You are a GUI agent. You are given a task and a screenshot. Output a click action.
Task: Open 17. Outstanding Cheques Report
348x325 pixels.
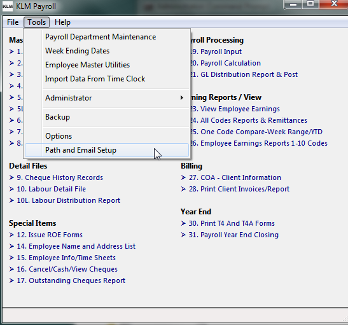click(x=71, y=280)
